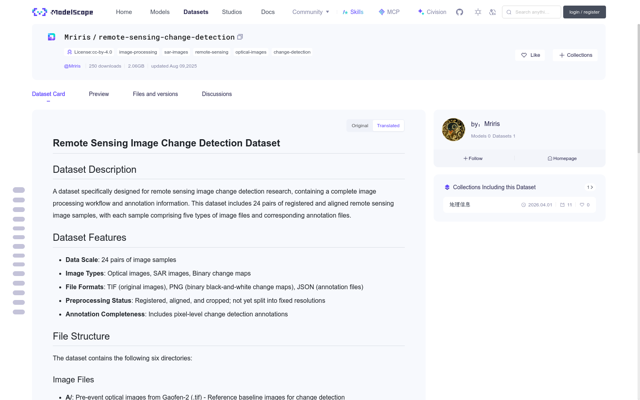Open the Docs menu item
The height and width of the screenshot is (400, 640).
pyautogui.click(x=268, y=12)
